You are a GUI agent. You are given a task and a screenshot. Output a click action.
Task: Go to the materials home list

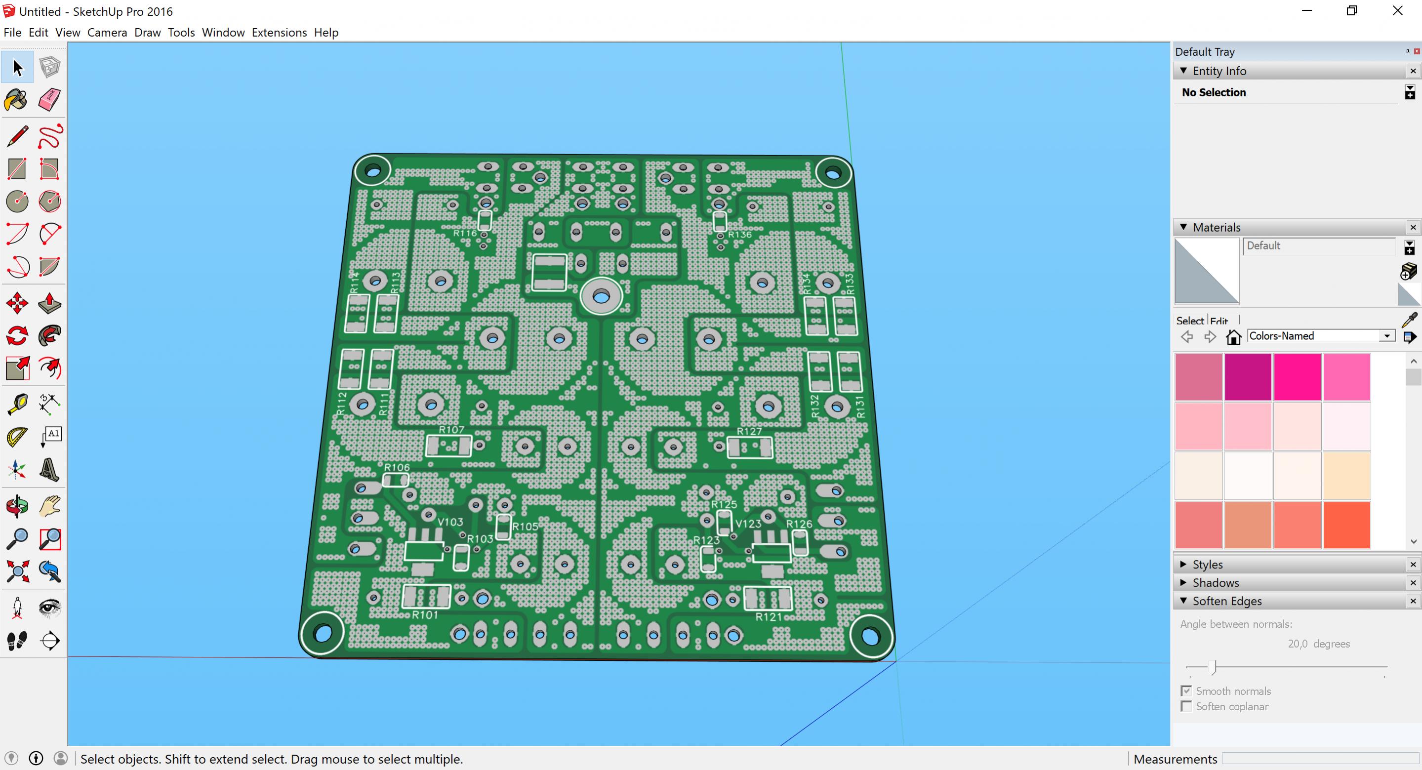(1233, 336)
